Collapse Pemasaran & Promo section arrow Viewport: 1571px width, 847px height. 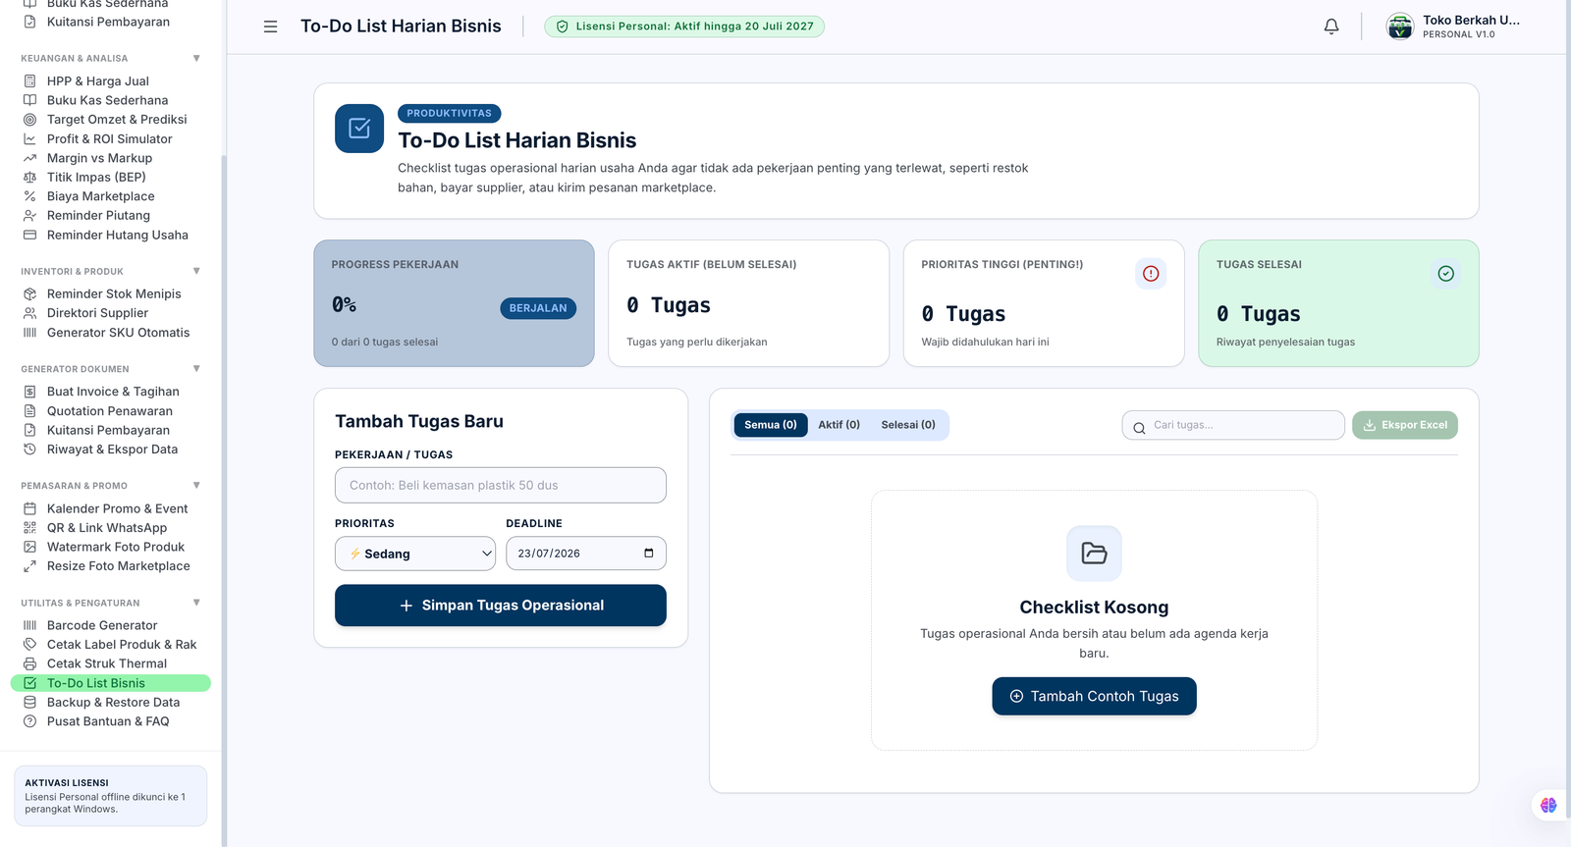196,485
